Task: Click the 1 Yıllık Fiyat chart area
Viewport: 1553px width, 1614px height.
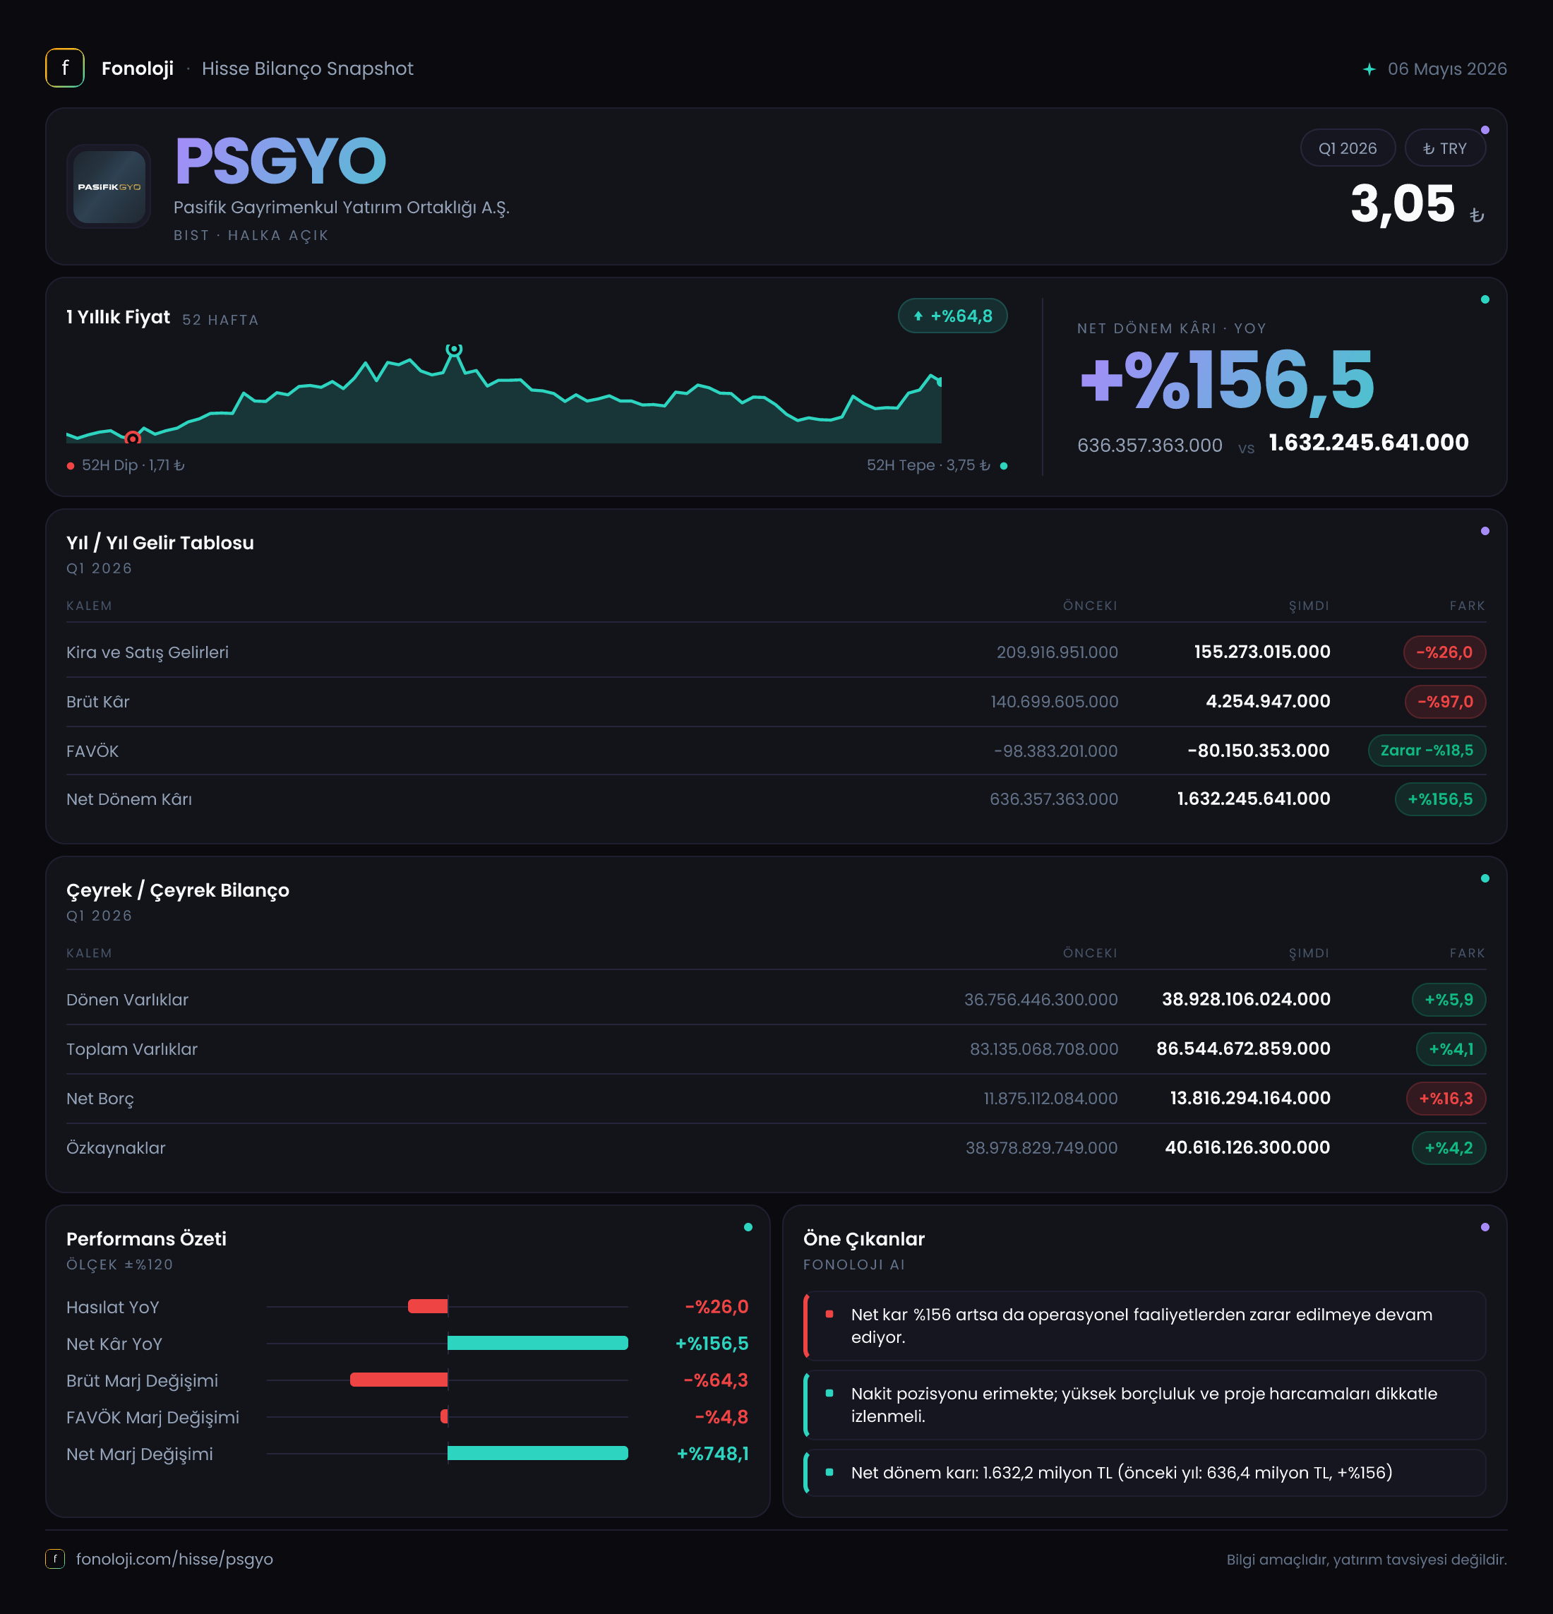Action: coord(504,395)
